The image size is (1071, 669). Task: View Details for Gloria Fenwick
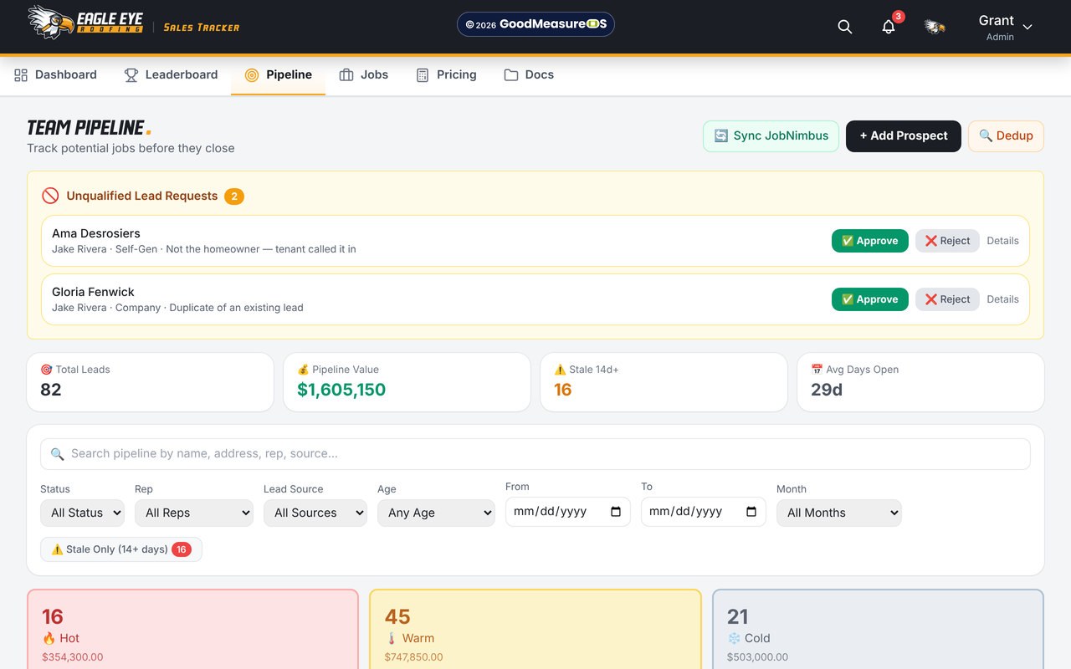1002,299
